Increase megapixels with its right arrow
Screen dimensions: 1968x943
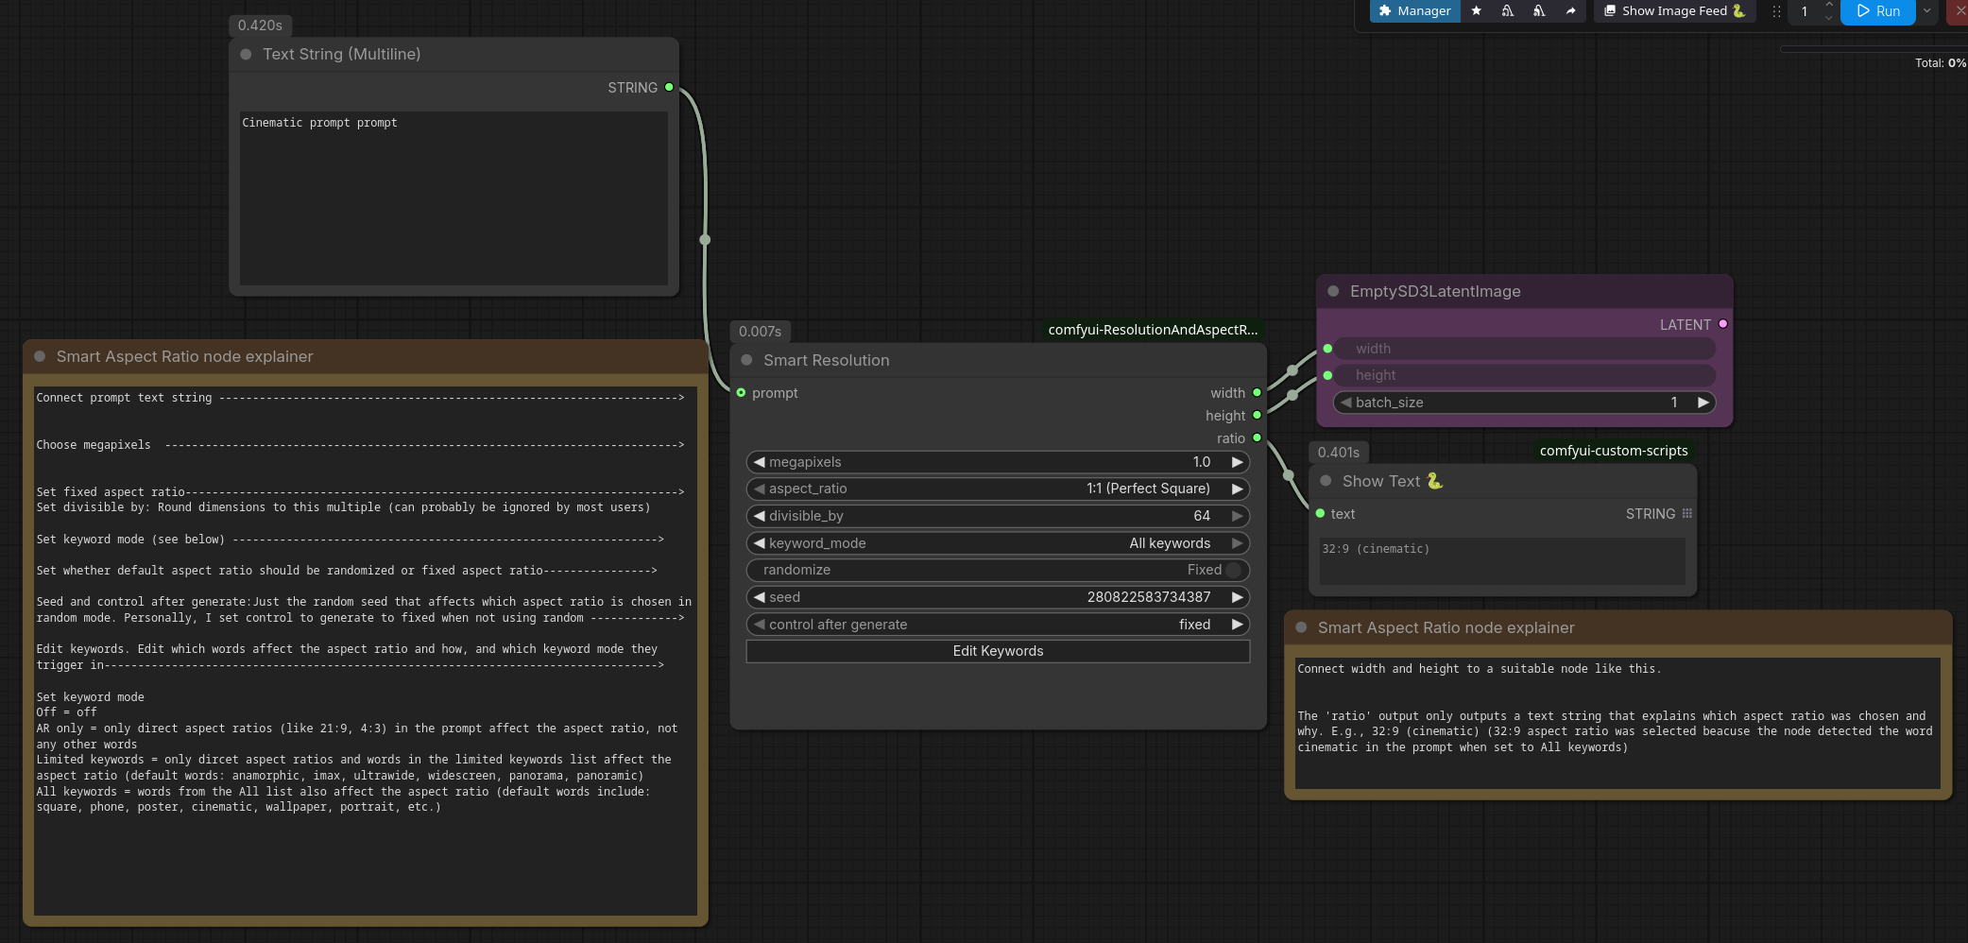[1237, 462]
